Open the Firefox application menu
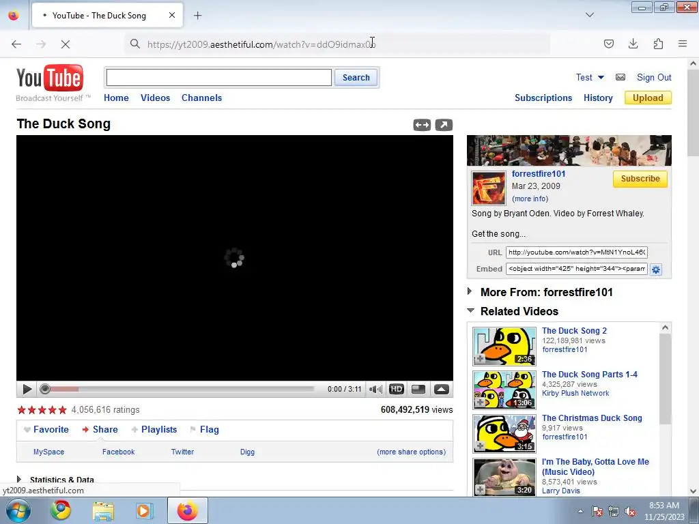699x524 pixels. point(683,44)
